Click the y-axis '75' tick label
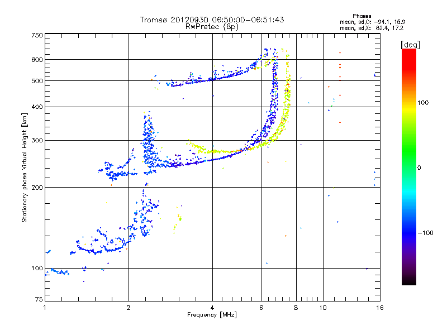 (39, 299)
